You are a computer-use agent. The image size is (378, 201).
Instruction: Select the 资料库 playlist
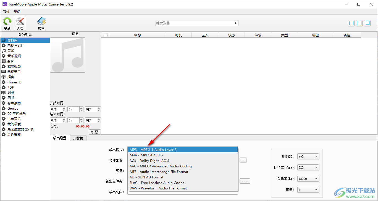(x=25, y=40)
